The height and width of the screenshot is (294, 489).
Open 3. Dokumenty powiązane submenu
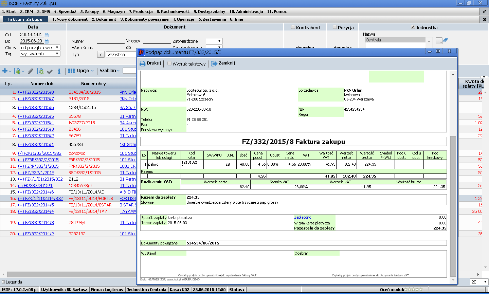(x=144, y=19)
